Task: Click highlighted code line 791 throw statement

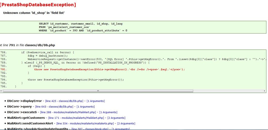Action: (109, 69)
